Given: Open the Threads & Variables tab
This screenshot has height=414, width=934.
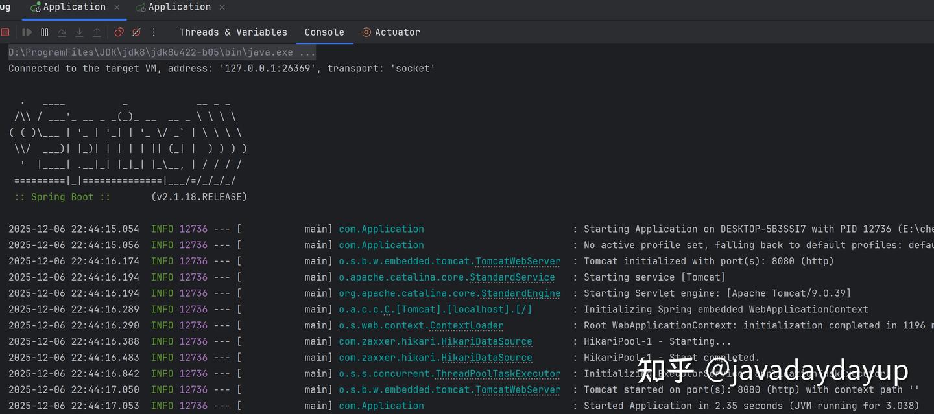Looking at the screenshot, I should coord(233,32).
